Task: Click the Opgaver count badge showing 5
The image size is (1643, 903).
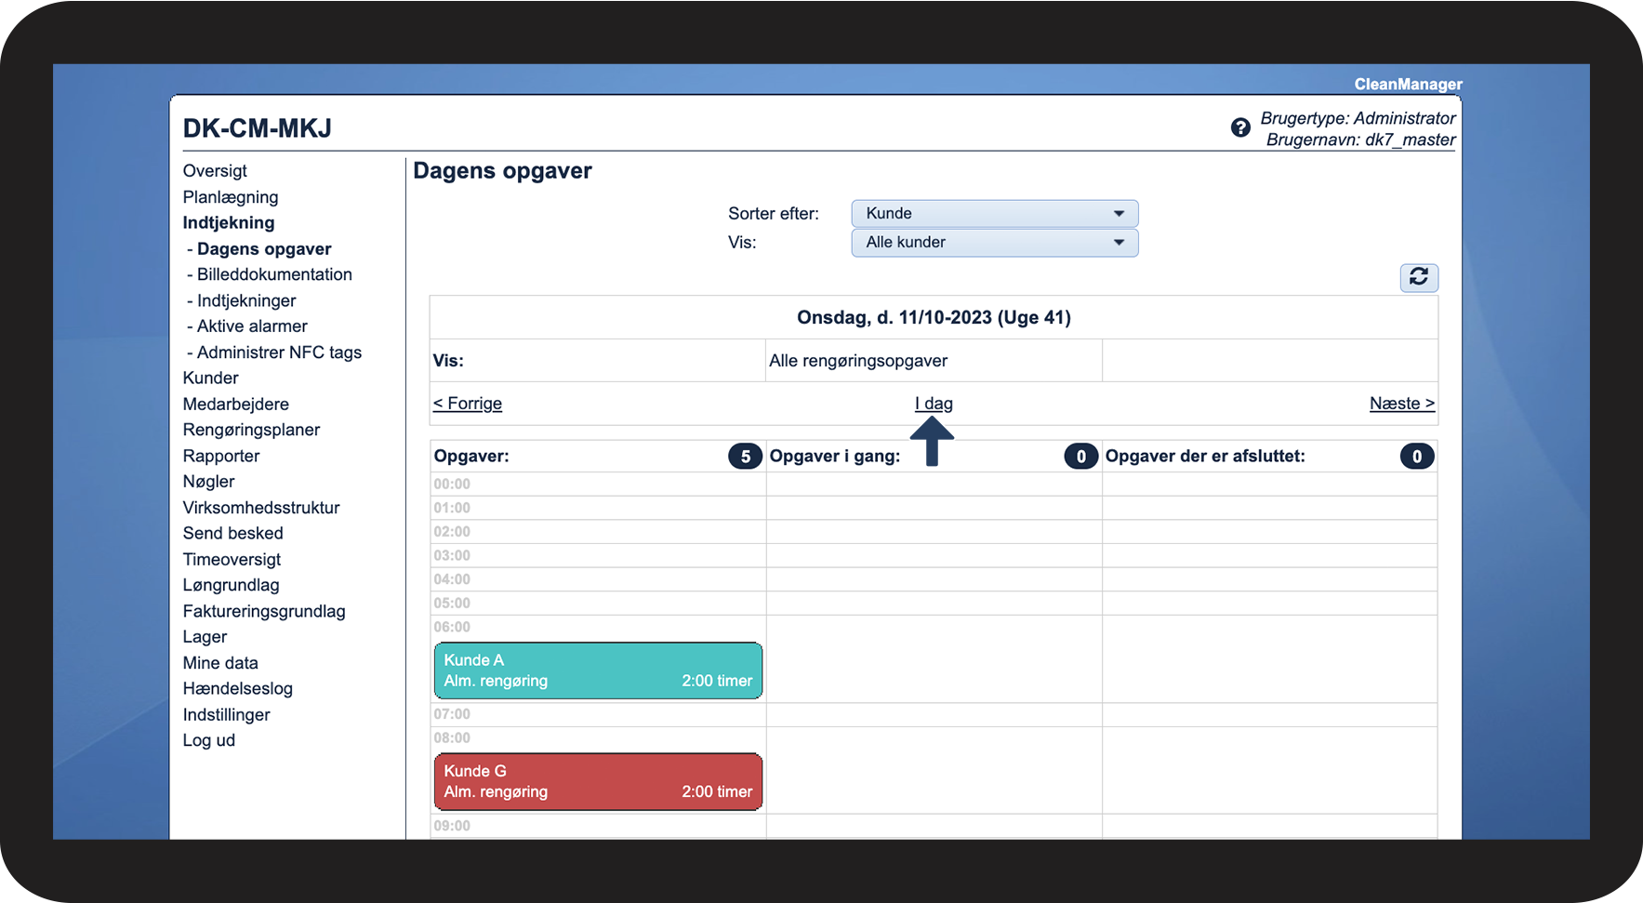Action: click(x=745, y=457)
